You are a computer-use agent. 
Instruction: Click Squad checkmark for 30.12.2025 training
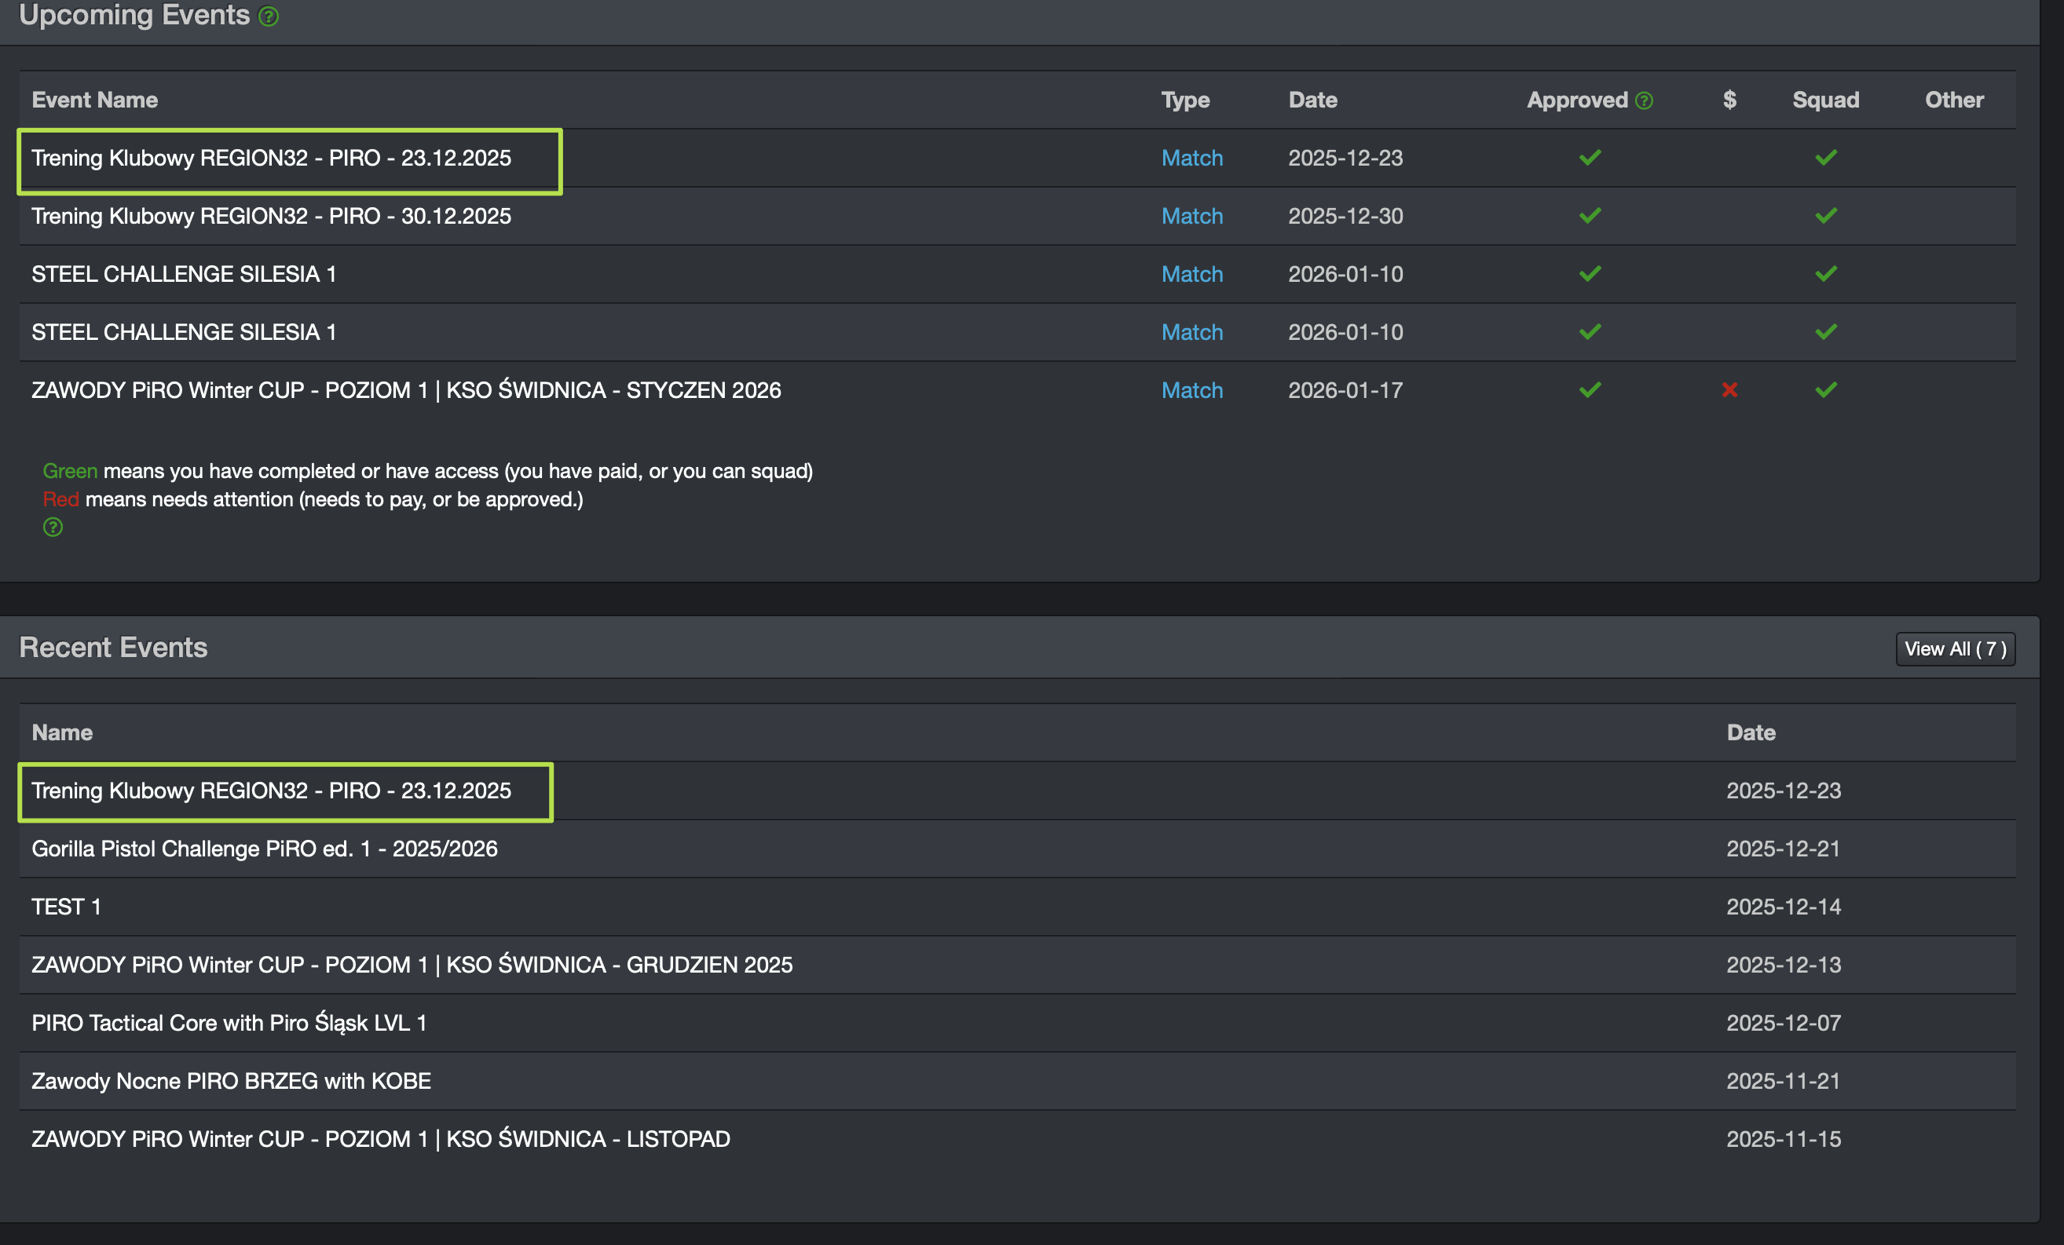click(1826, 216)
